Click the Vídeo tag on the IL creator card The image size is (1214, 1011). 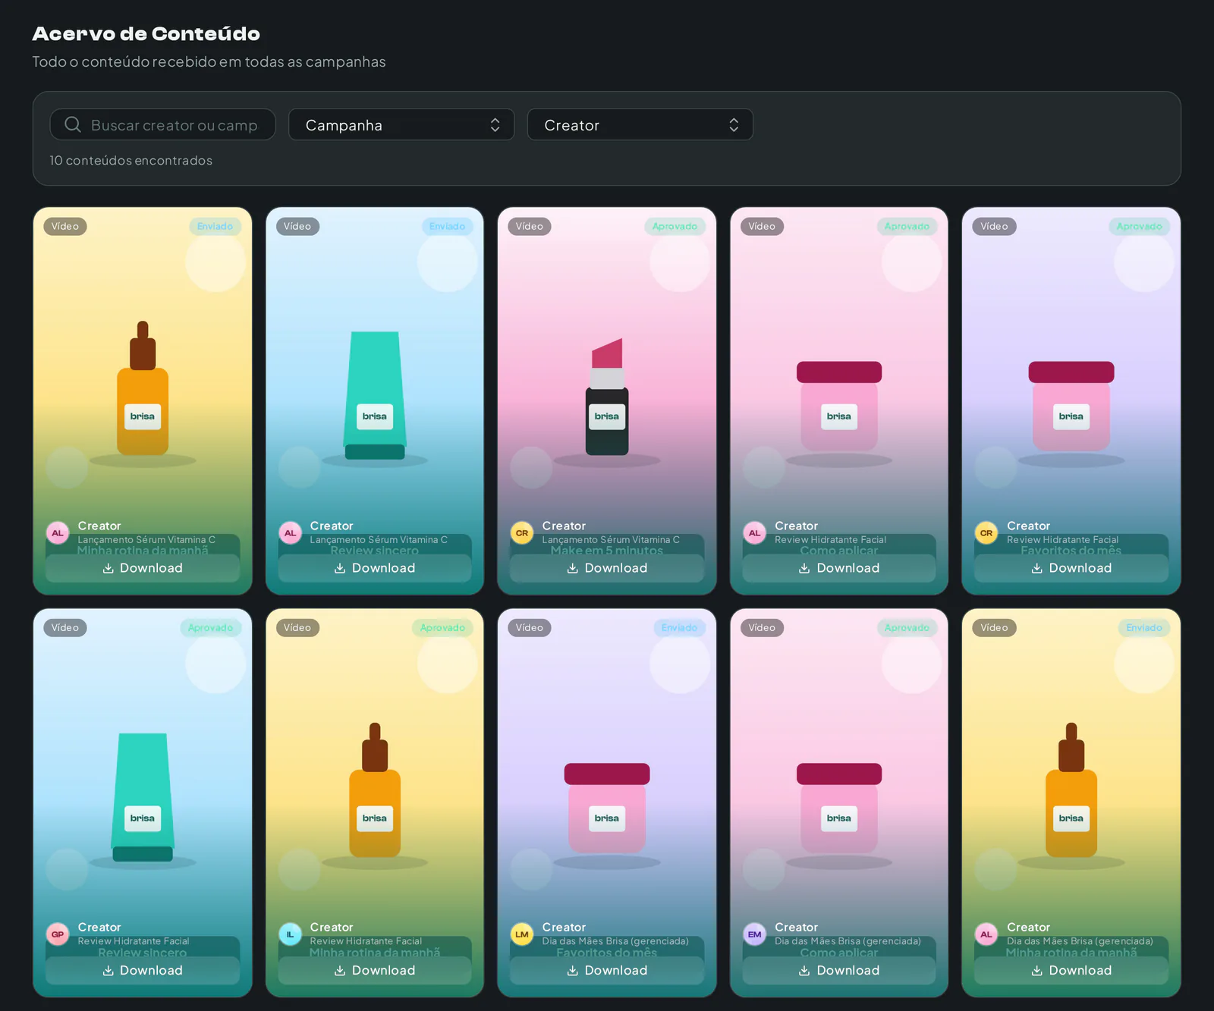pos(297,627)
